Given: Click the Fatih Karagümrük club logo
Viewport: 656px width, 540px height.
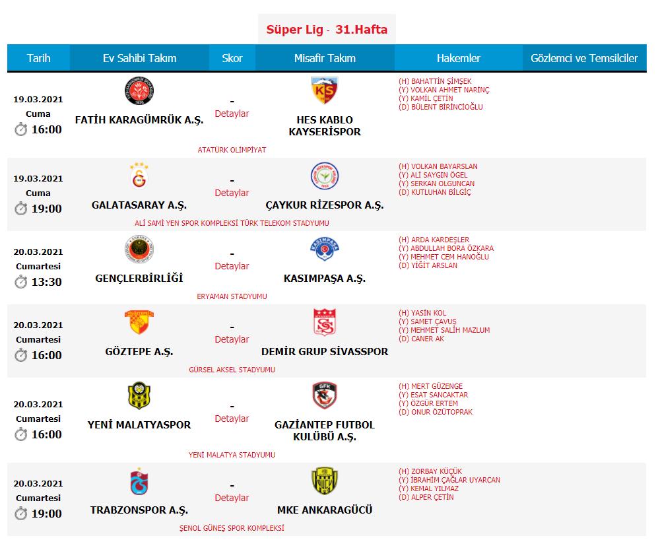Looking at the screenshot, I should (x=139, y=91).
